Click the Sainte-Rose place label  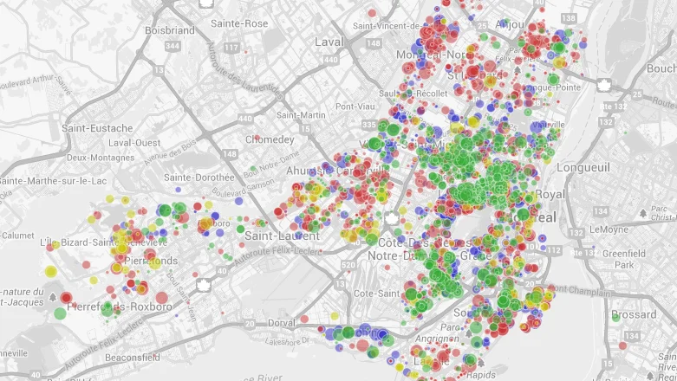click(x=239, y=23)
